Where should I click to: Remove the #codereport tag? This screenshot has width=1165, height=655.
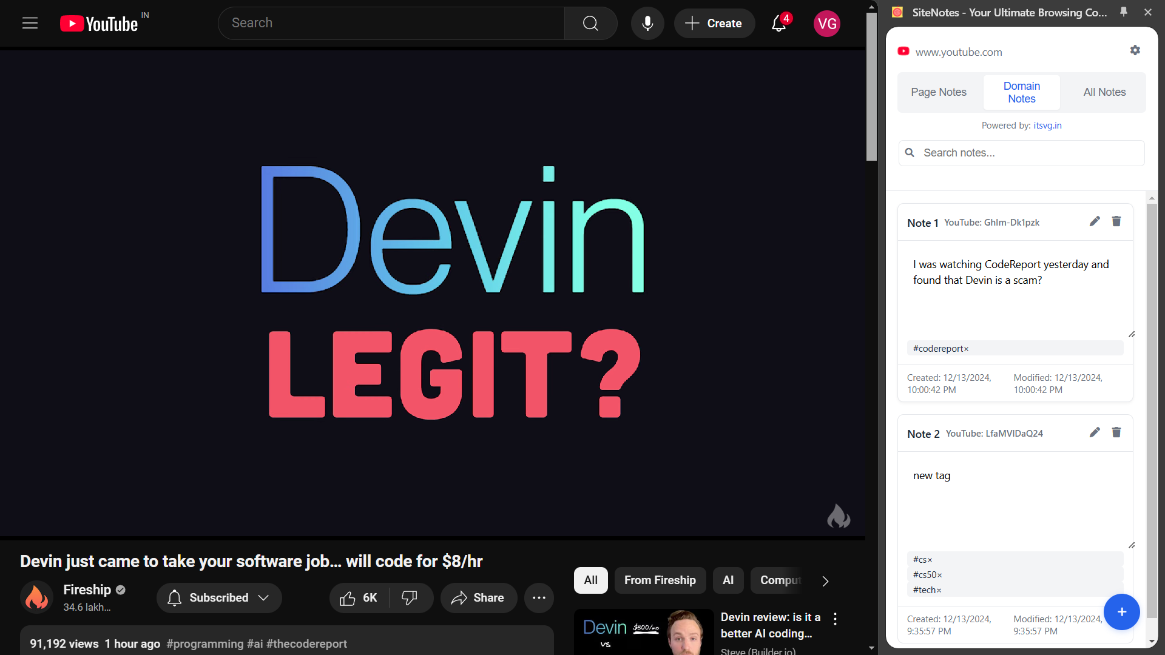coord(966,349)
